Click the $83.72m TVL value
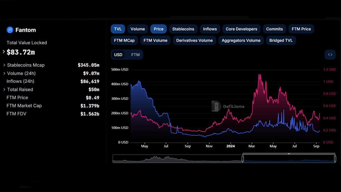The width and height of the screenshot is (341, 192). tap(21, 52)
